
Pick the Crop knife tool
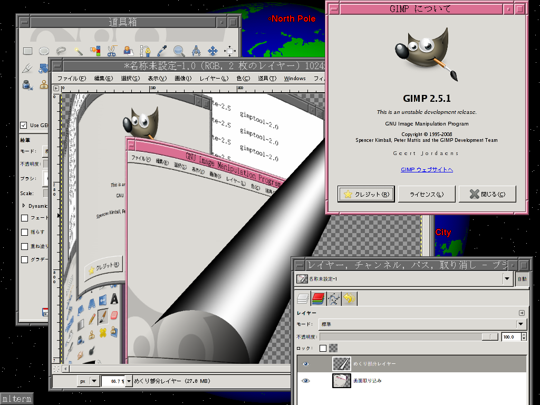tap(27, 68)
